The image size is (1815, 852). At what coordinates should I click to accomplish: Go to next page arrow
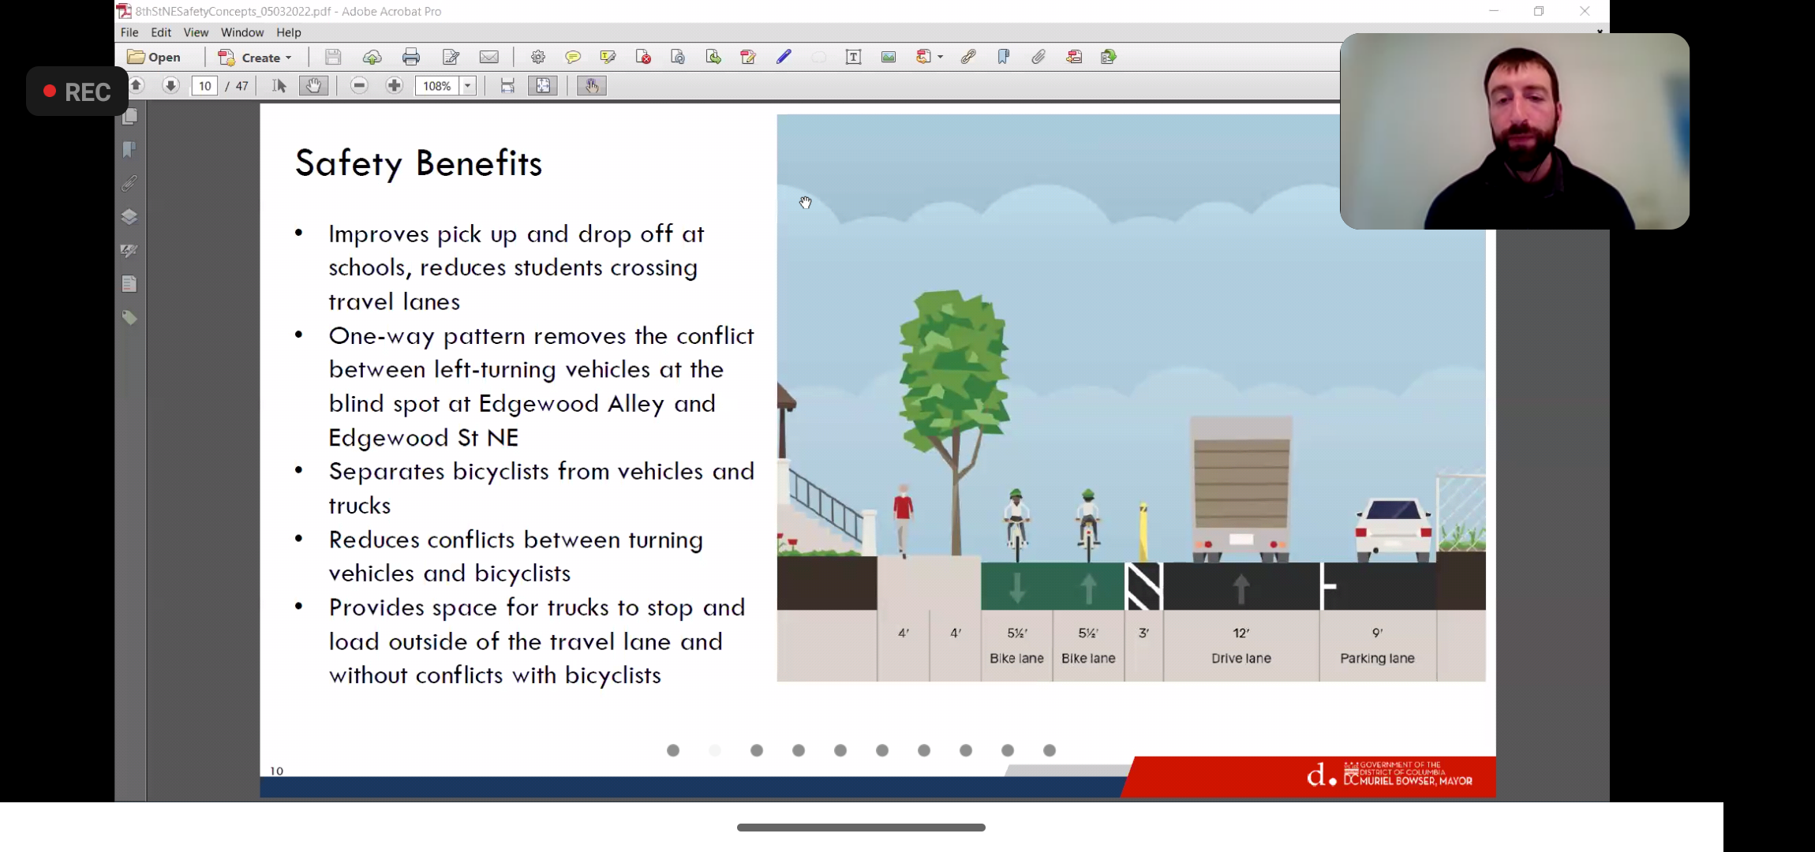click(170, 86)
